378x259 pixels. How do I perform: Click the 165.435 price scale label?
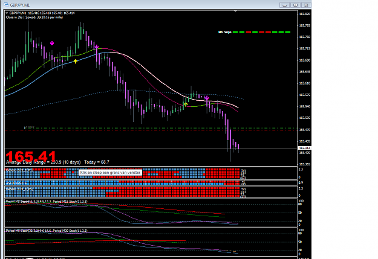tap(305, 141)
